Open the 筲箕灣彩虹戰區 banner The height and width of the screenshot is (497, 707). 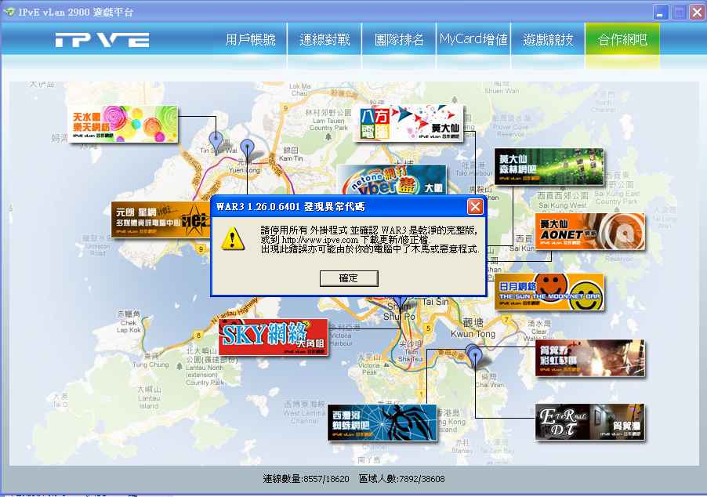[589, 358]
